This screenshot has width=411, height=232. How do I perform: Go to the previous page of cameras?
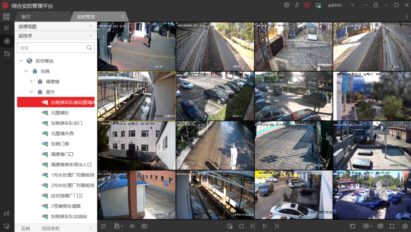coord(253,226)
